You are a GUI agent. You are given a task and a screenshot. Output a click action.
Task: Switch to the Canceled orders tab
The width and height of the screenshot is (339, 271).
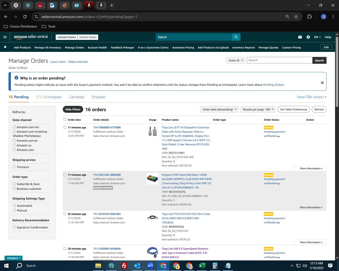coord(77,97)
